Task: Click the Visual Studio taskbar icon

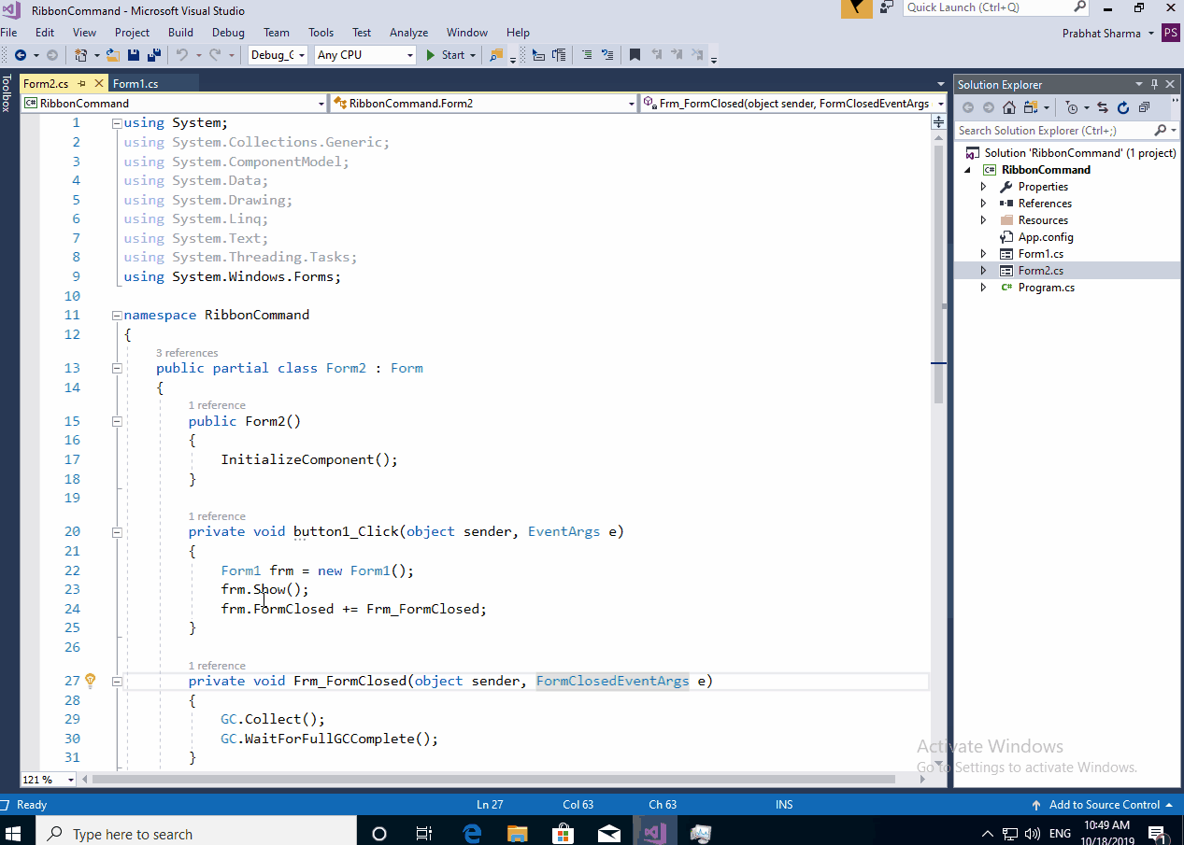Action: [x=654, y=833]
